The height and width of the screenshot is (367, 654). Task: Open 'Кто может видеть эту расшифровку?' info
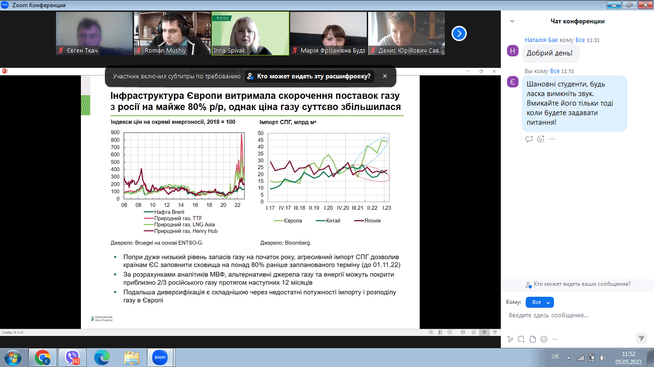(309, 76)
